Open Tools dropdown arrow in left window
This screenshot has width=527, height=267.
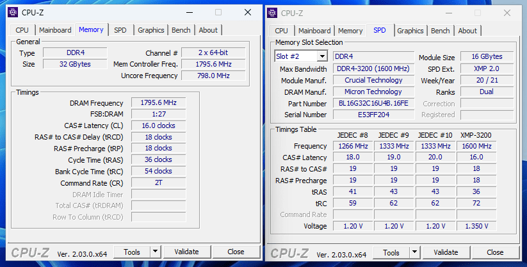point(155,252)
